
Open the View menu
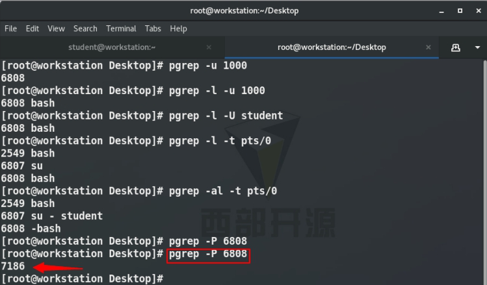coord(56,29)
